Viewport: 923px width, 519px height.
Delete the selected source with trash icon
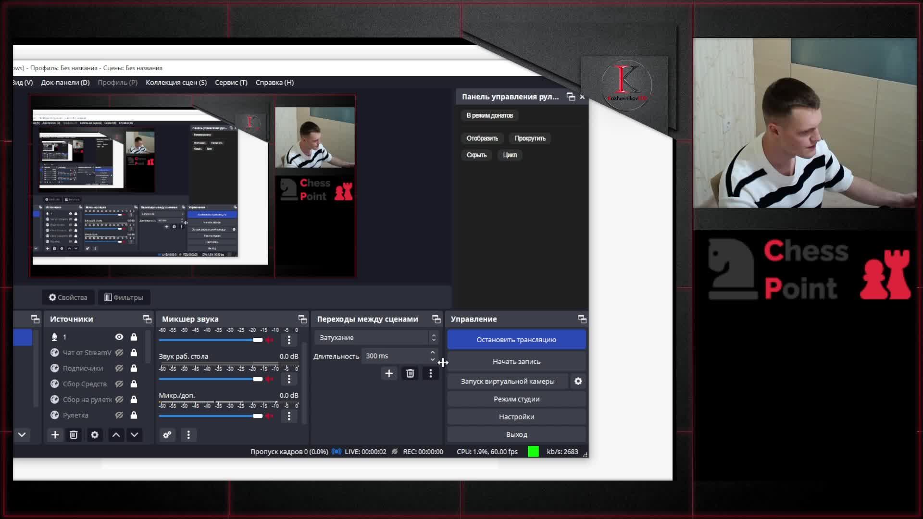[x=74, y=435]
